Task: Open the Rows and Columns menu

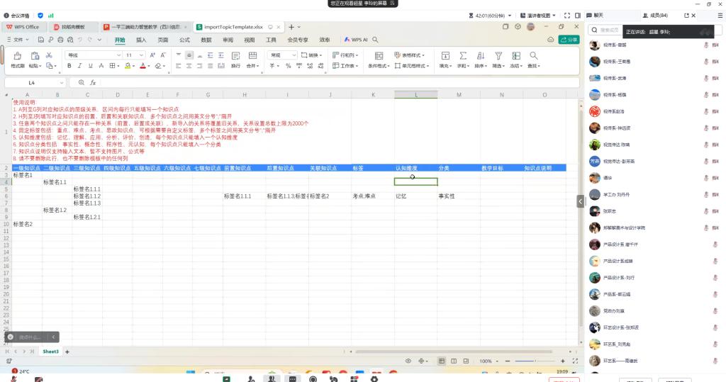Action: [x=345, y=55]
